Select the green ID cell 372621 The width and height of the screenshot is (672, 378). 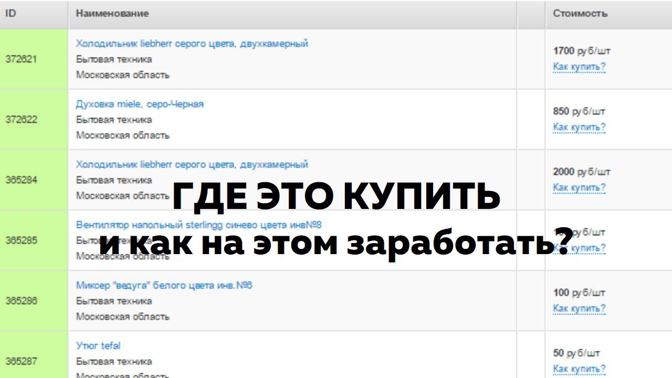(22, 59)
